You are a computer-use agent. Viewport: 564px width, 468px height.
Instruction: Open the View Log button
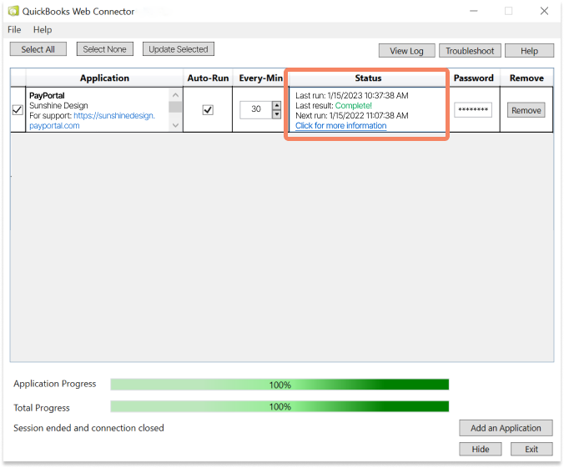[x=407, y=51]
